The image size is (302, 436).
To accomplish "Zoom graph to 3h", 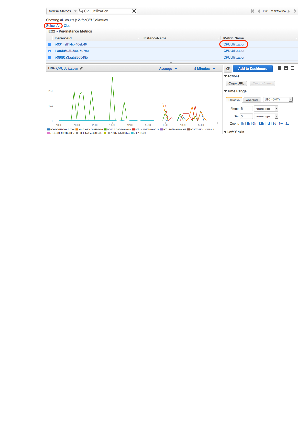I will [x=248, y=124].
